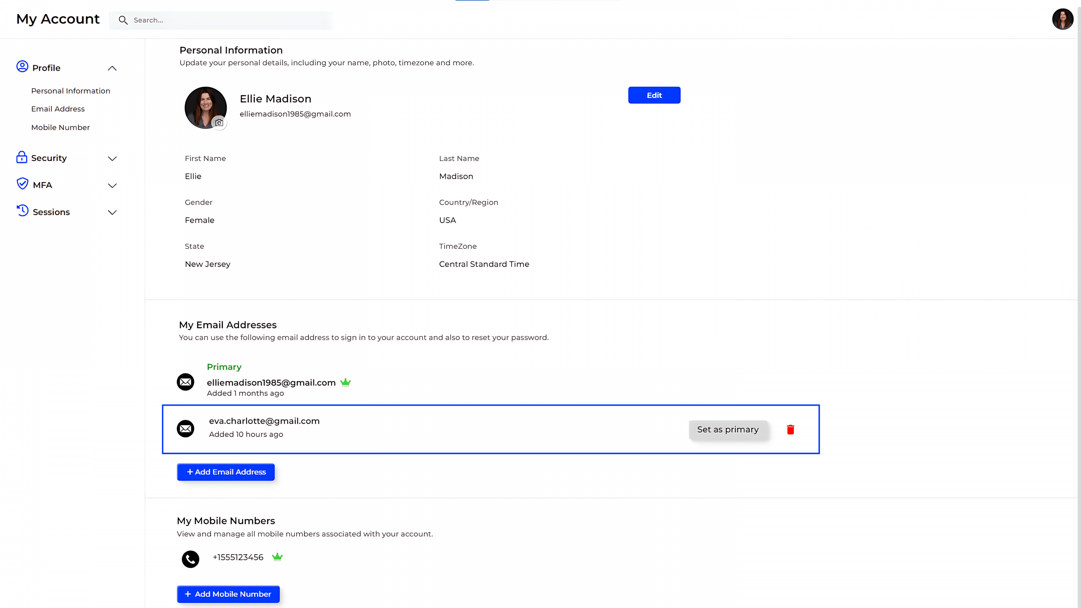
Task: Collapse the Profile section chevron
Action: click(112, 68)
